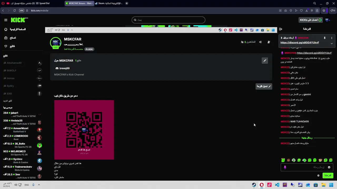Click the edit panel button
The image size is (337, 189).
264,86
